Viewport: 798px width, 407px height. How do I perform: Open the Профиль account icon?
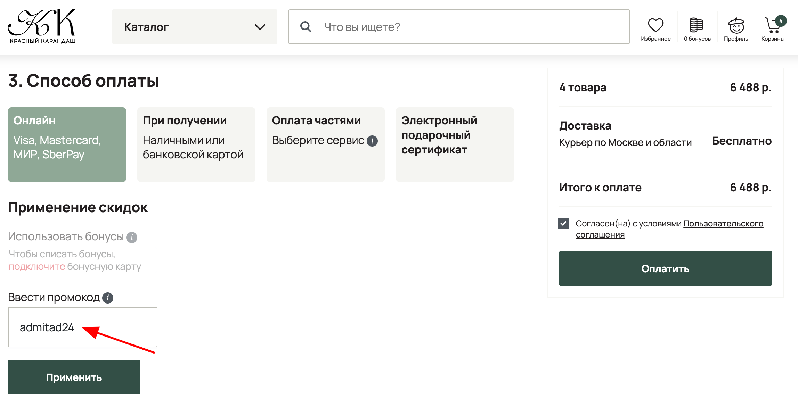(x=736, y=24)
